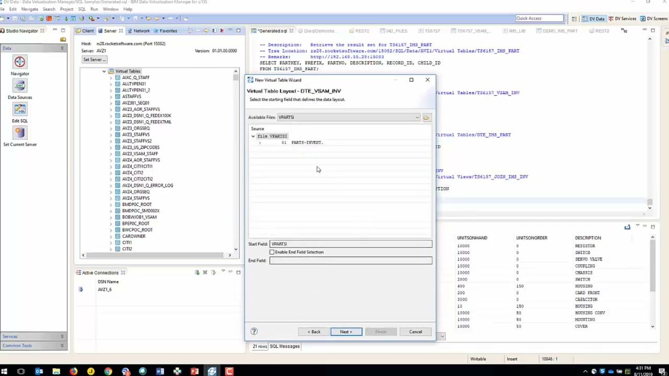Switch to the Favorites tab

(x=165, y=31)
